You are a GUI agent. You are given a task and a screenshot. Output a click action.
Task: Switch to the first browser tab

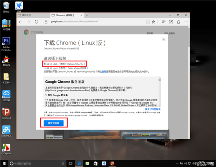[x=33, y=15]
